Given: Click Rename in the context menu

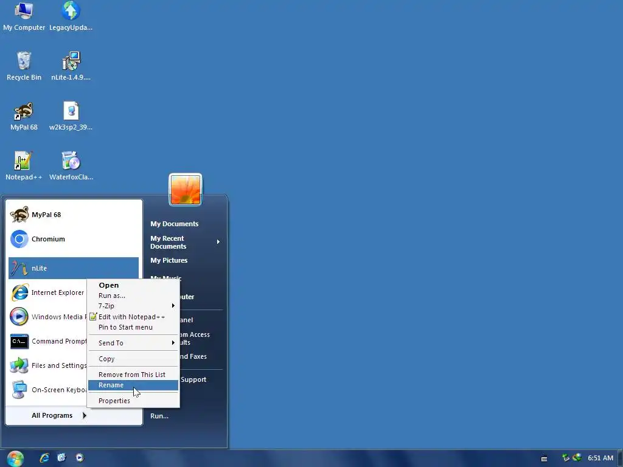Looking at the screenshot, I should (133, 385).
